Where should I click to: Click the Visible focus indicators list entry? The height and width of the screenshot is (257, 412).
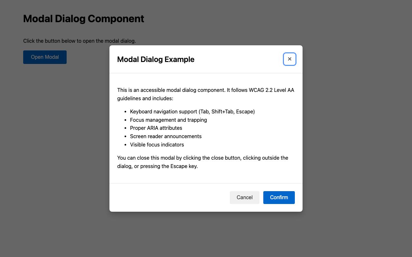(x=157, y=145)
